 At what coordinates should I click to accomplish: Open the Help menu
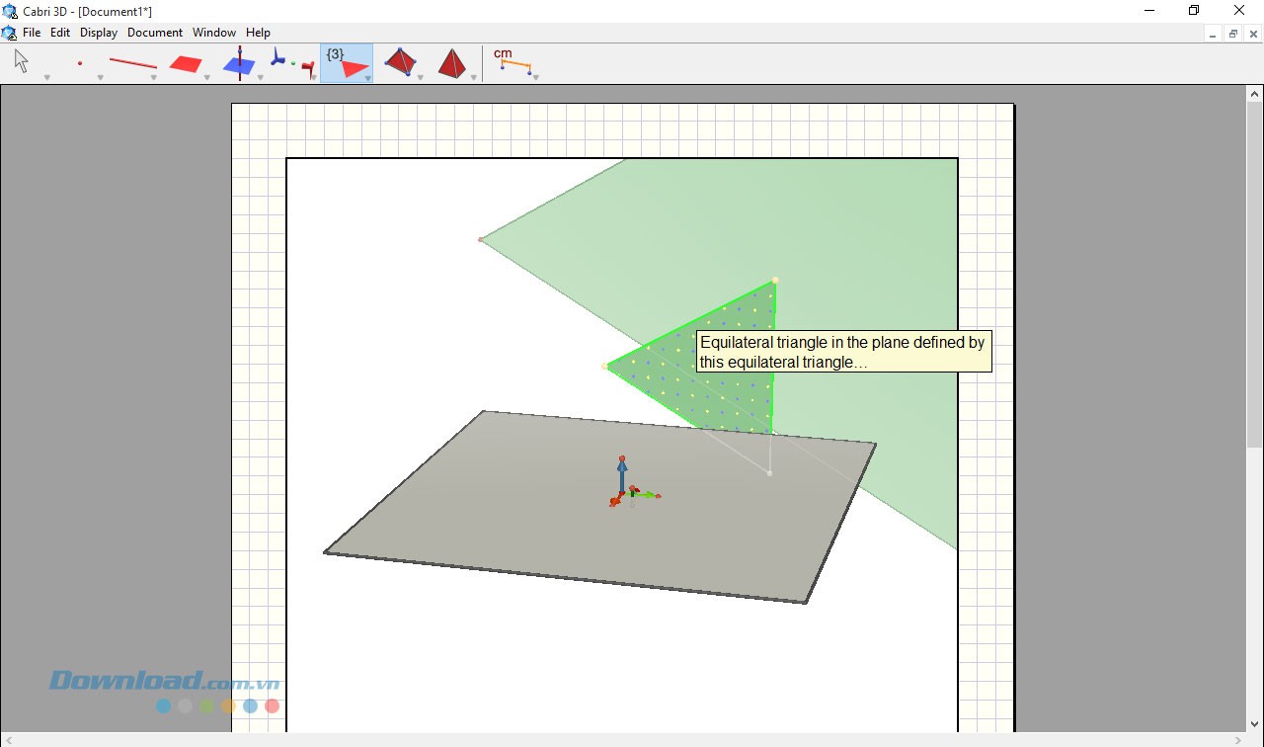[x=258, y=32]
